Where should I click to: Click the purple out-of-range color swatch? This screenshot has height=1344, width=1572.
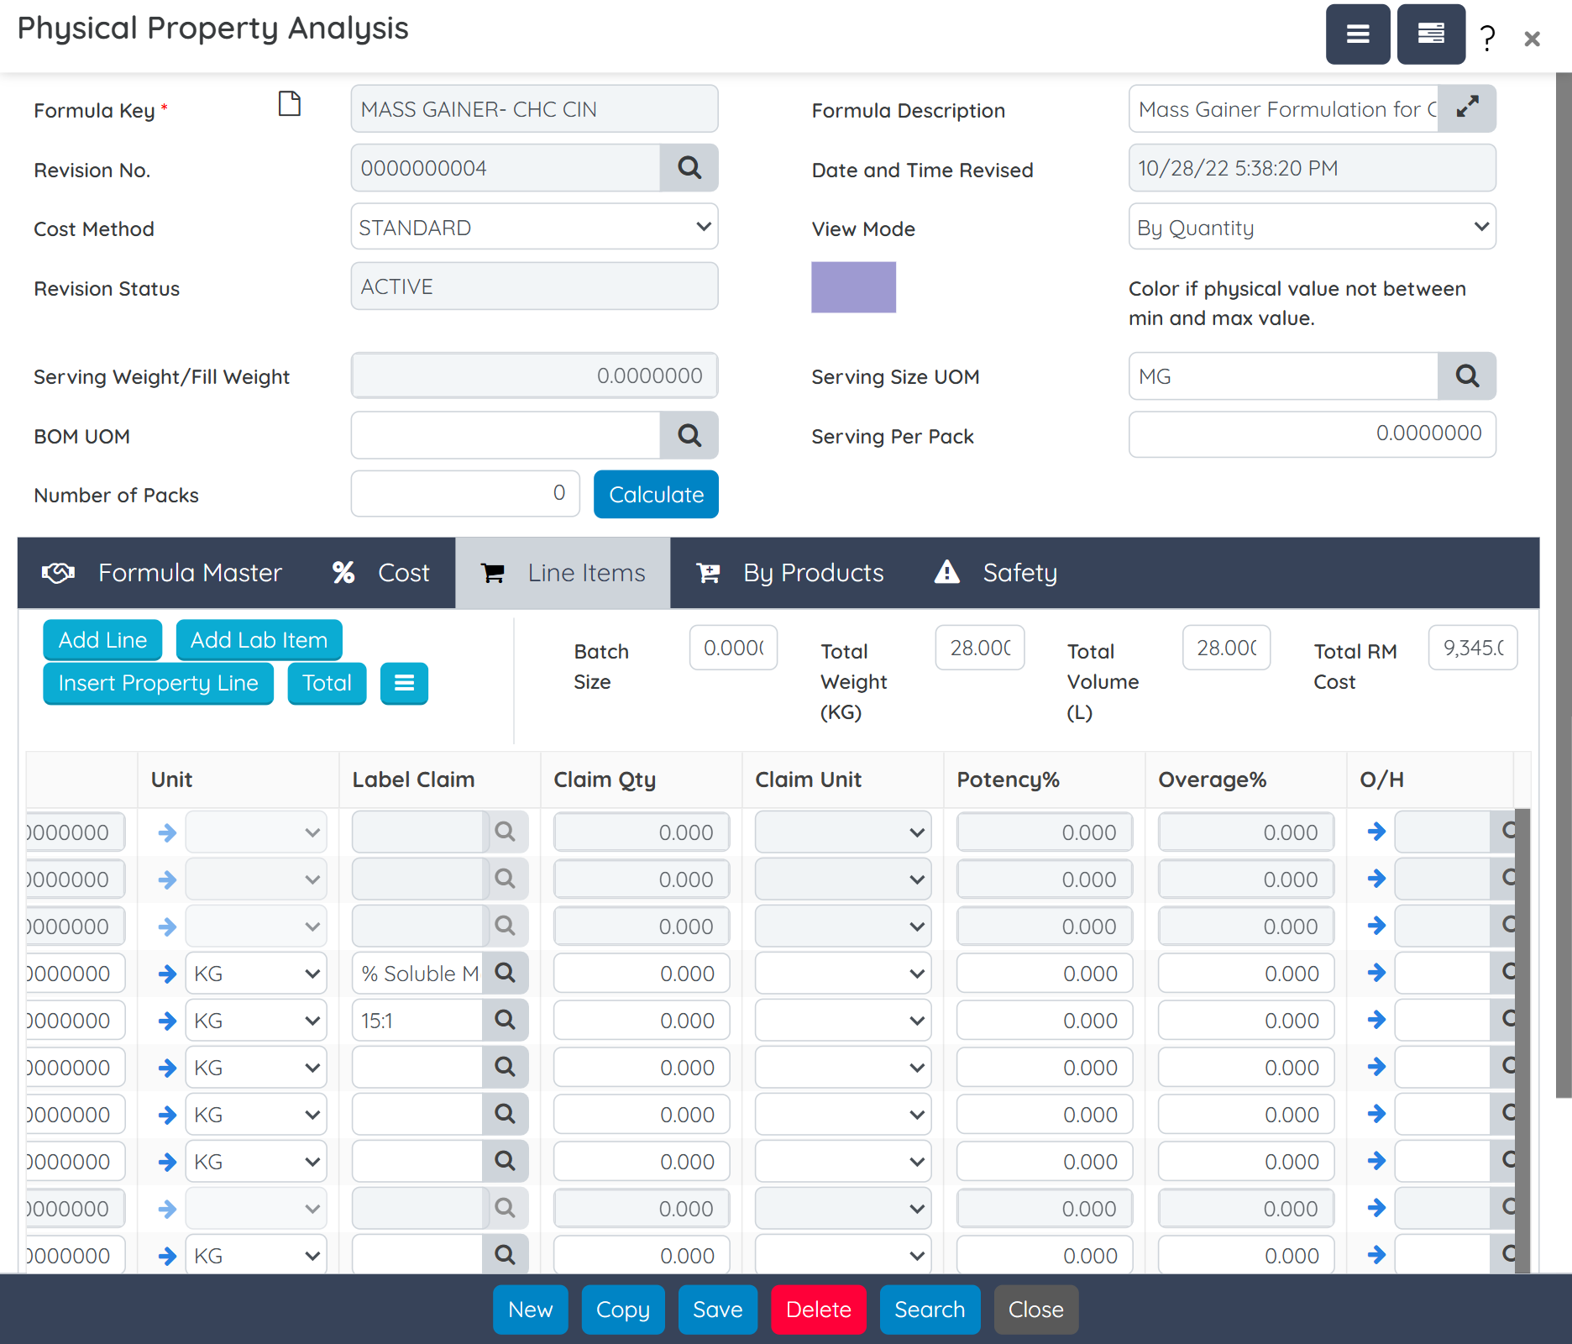pyautogui.click(x=853, y=287)
